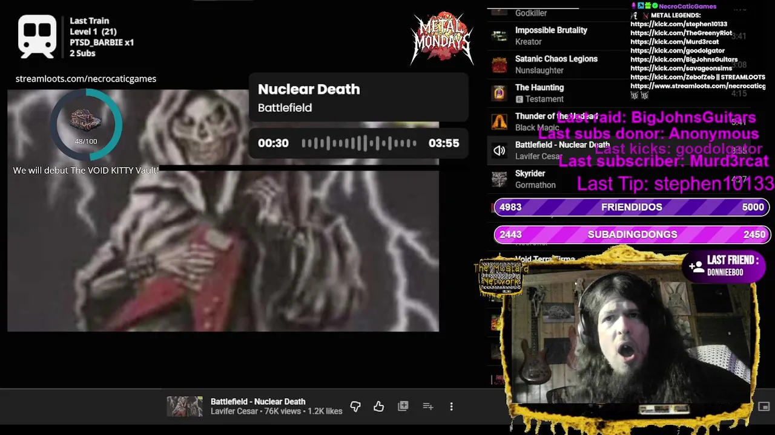Add current song to a playlist
This screenshot has height=435, width=775.
428,407
